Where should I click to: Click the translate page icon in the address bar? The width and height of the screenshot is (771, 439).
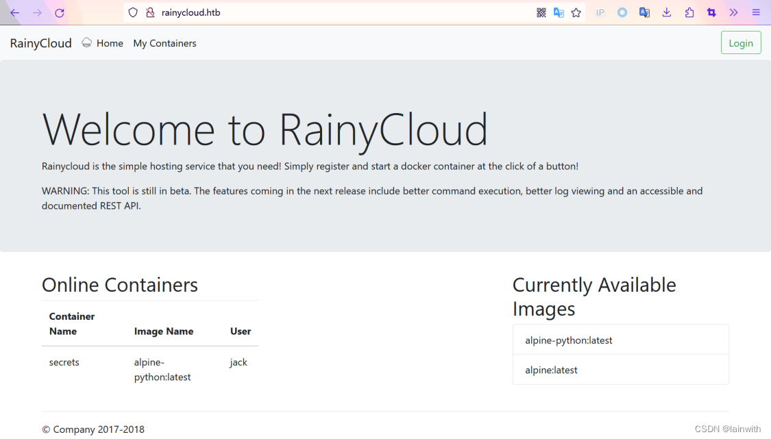pyautogui.click(x=559, y=13)
